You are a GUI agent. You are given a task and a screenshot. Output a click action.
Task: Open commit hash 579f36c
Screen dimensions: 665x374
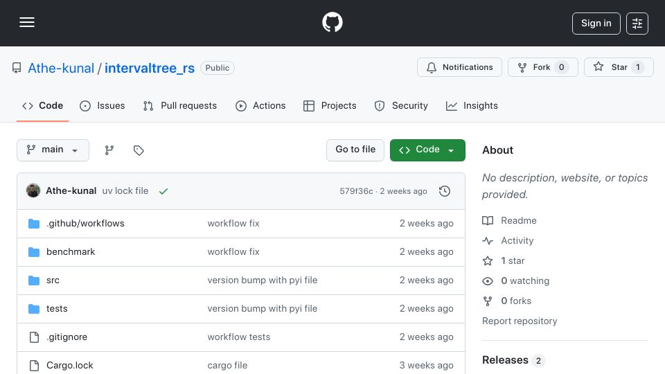click(x=356, y=191)
